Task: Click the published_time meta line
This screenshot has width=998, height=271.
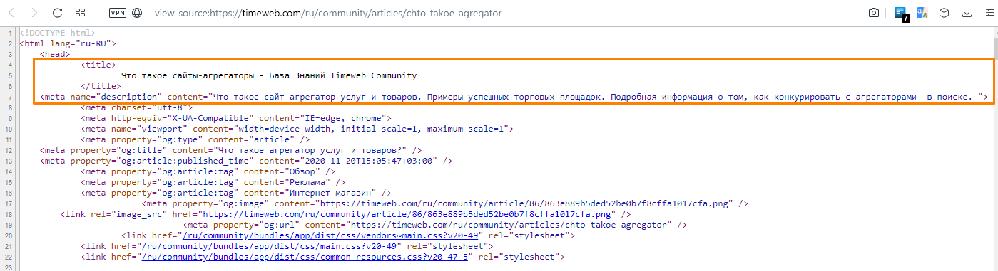Action: click(246, 161)
